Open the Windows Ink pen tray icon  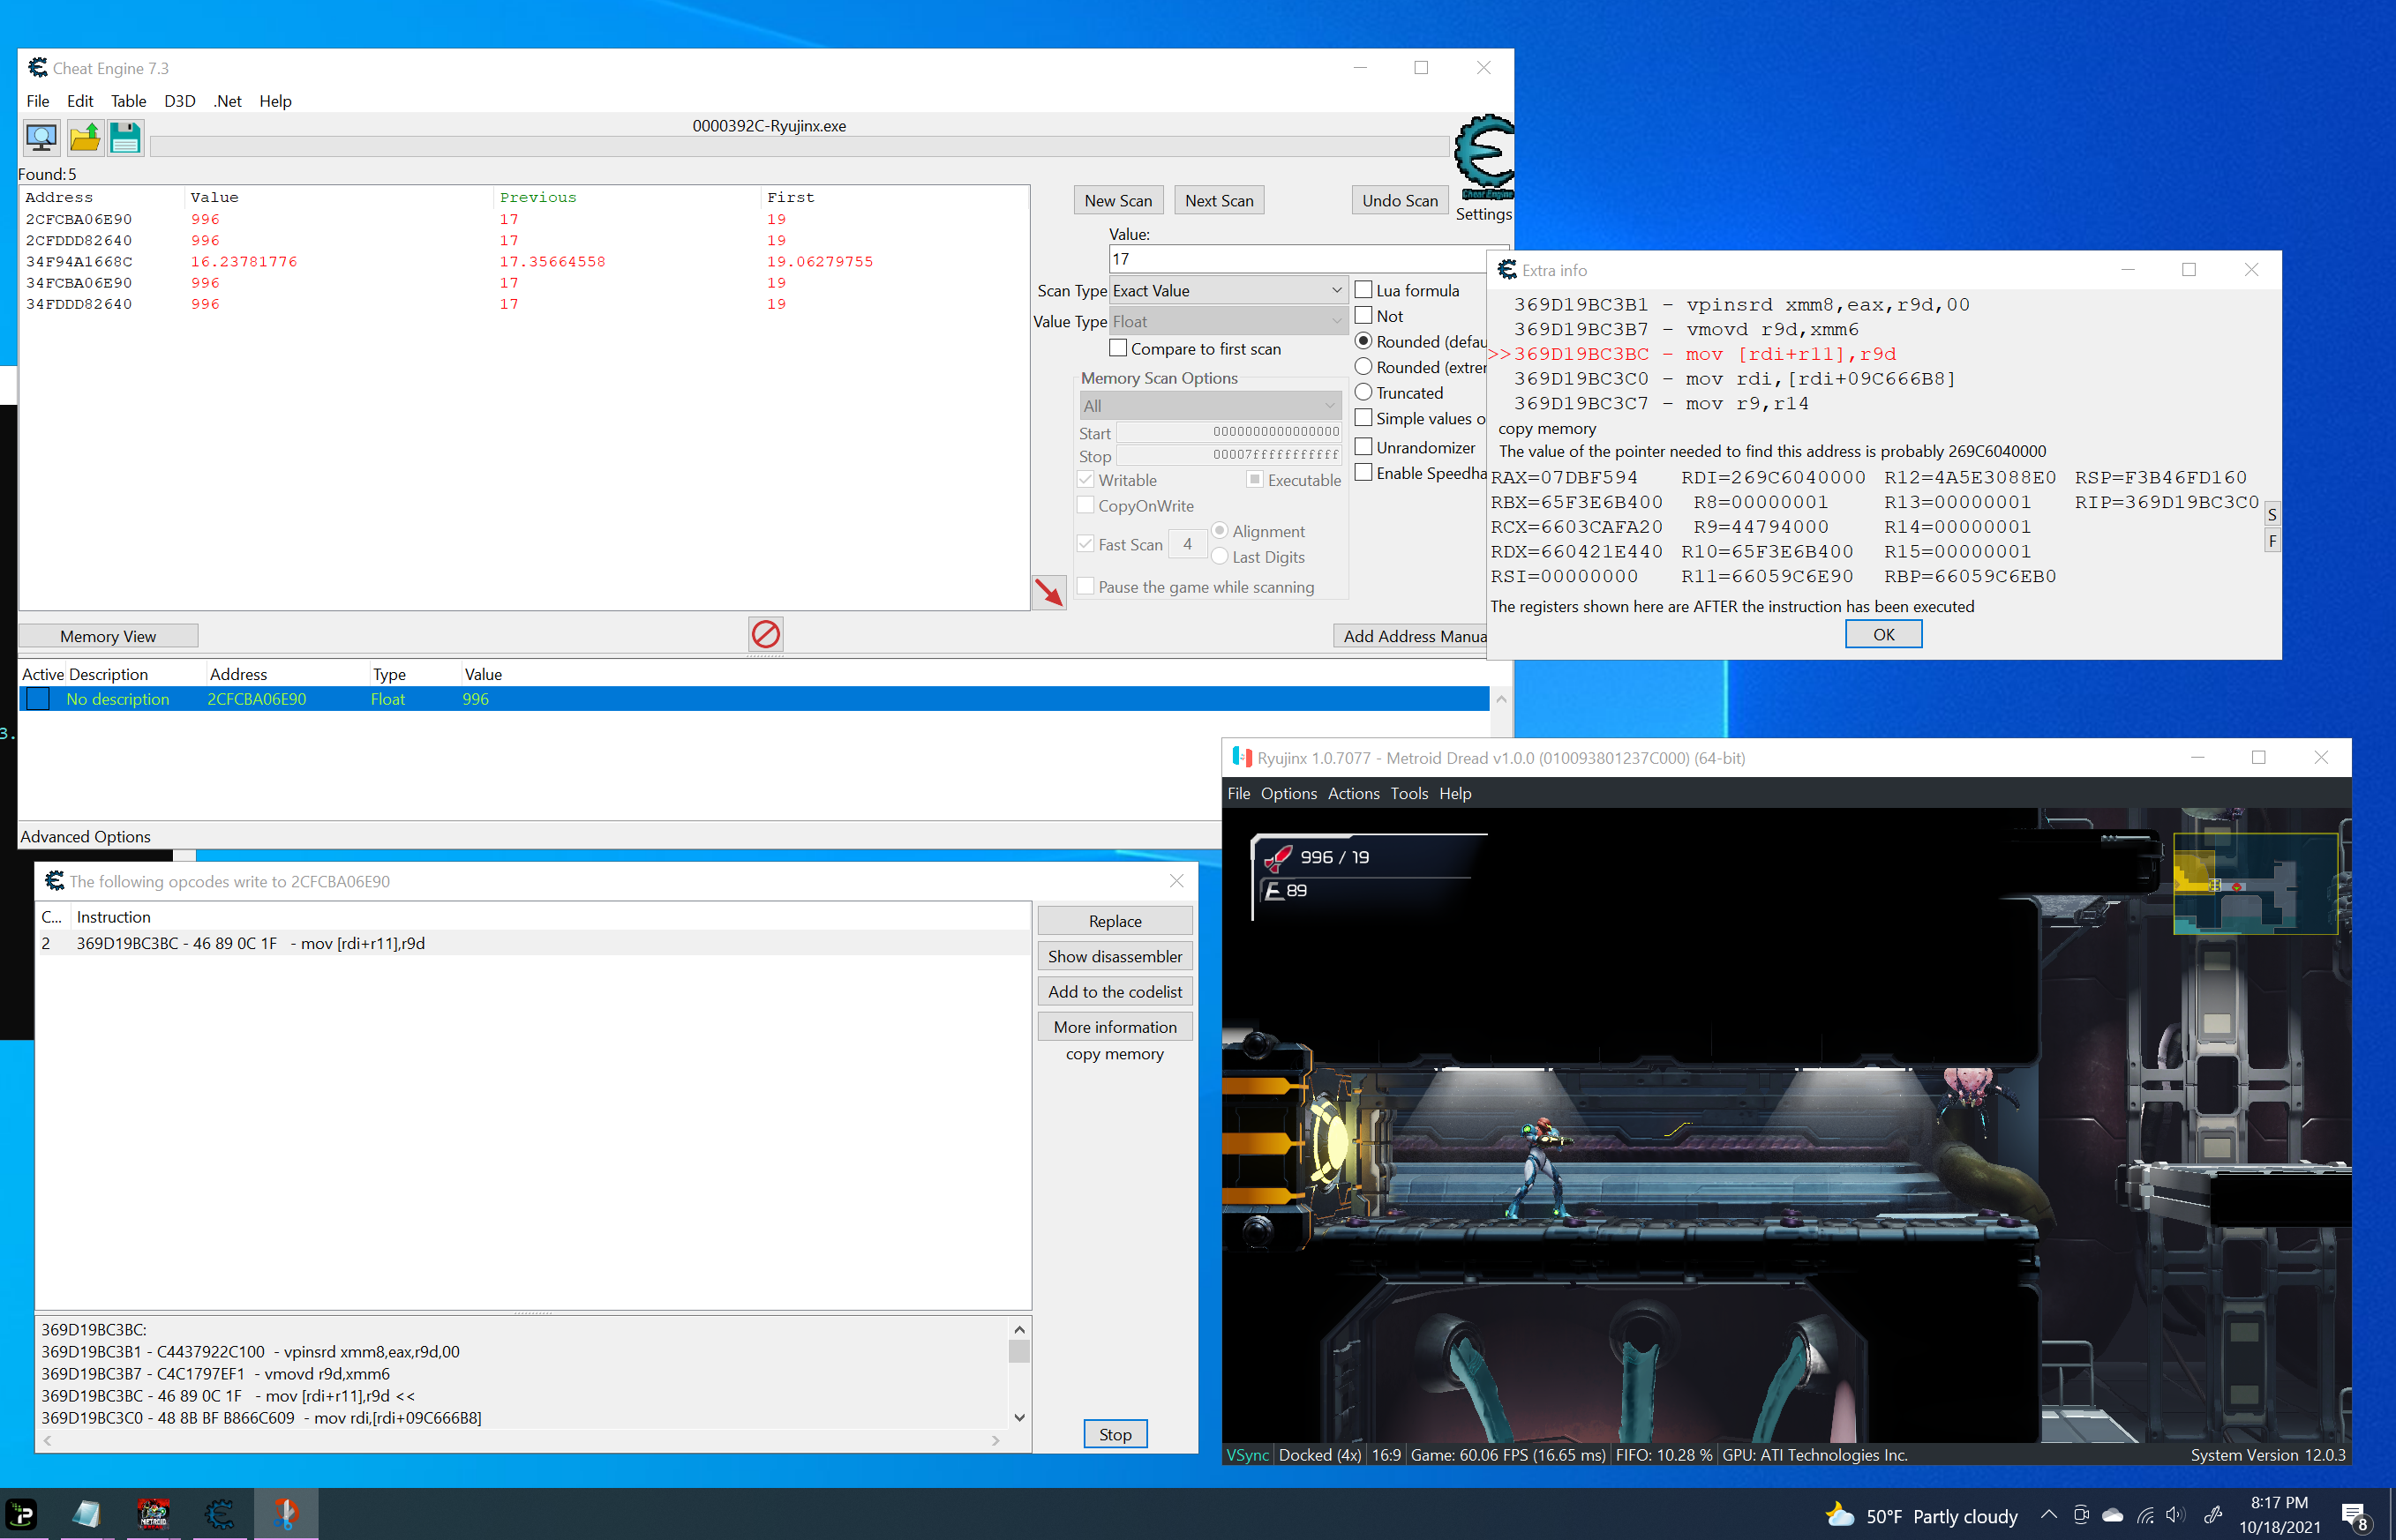tap(2213, 1515)
